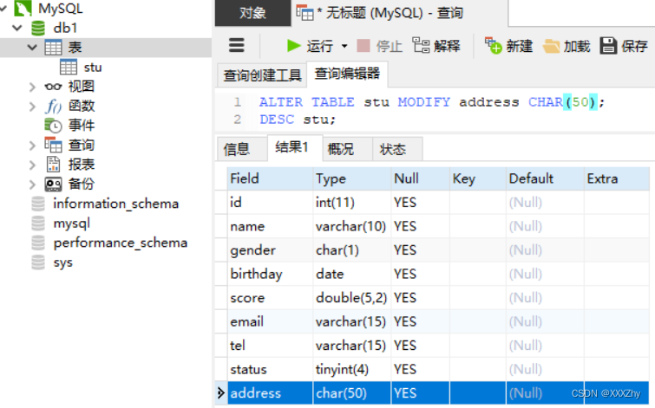Click the char(50) type cell

pyautogui.click(x=351, y=393)
